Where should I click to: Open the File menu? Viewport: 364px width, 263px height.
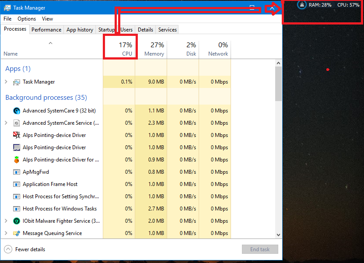[7, 19]
